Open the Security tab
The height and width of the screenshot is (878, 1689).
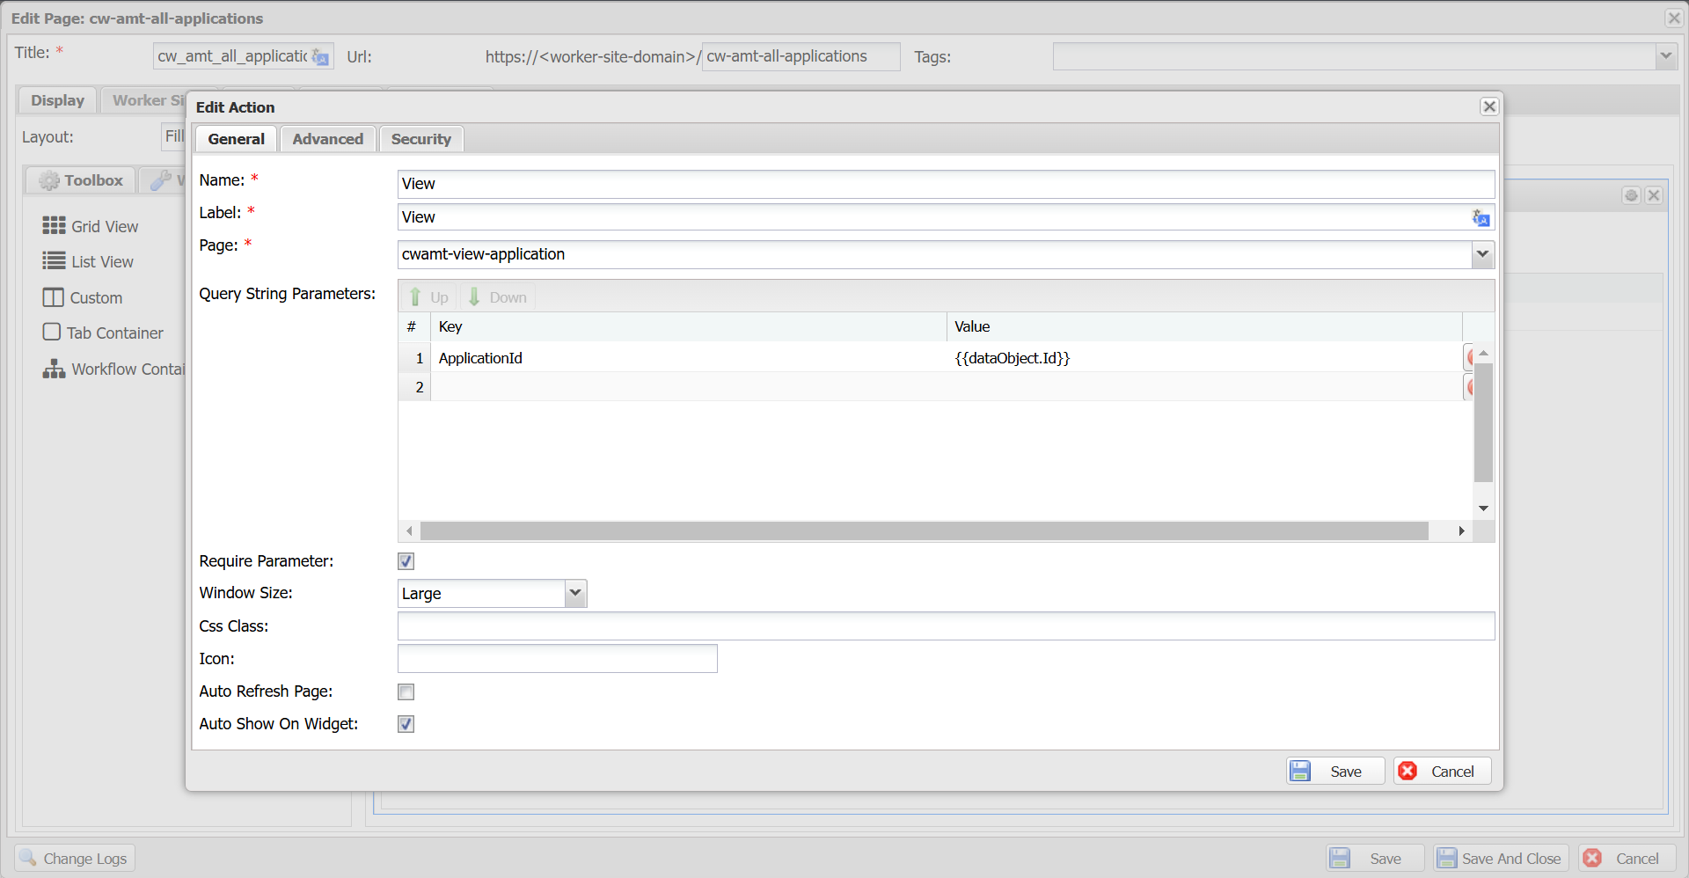point(420,139)
